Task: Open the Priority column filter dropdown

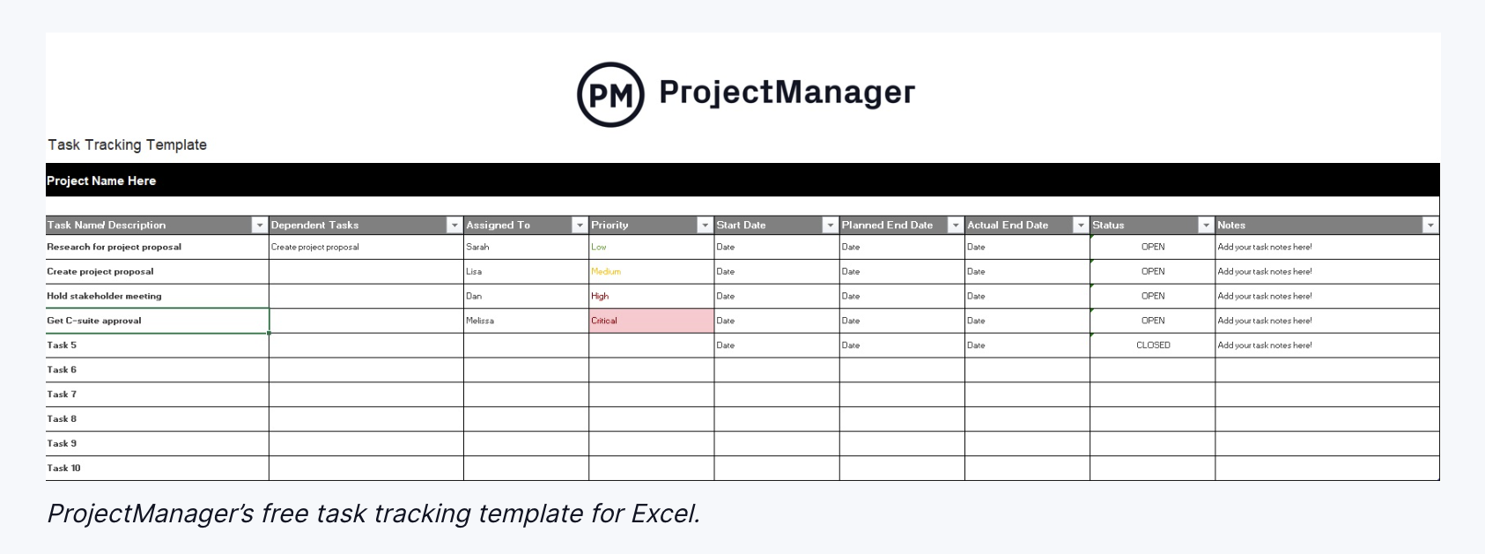Action: click(x=705, y=225)
